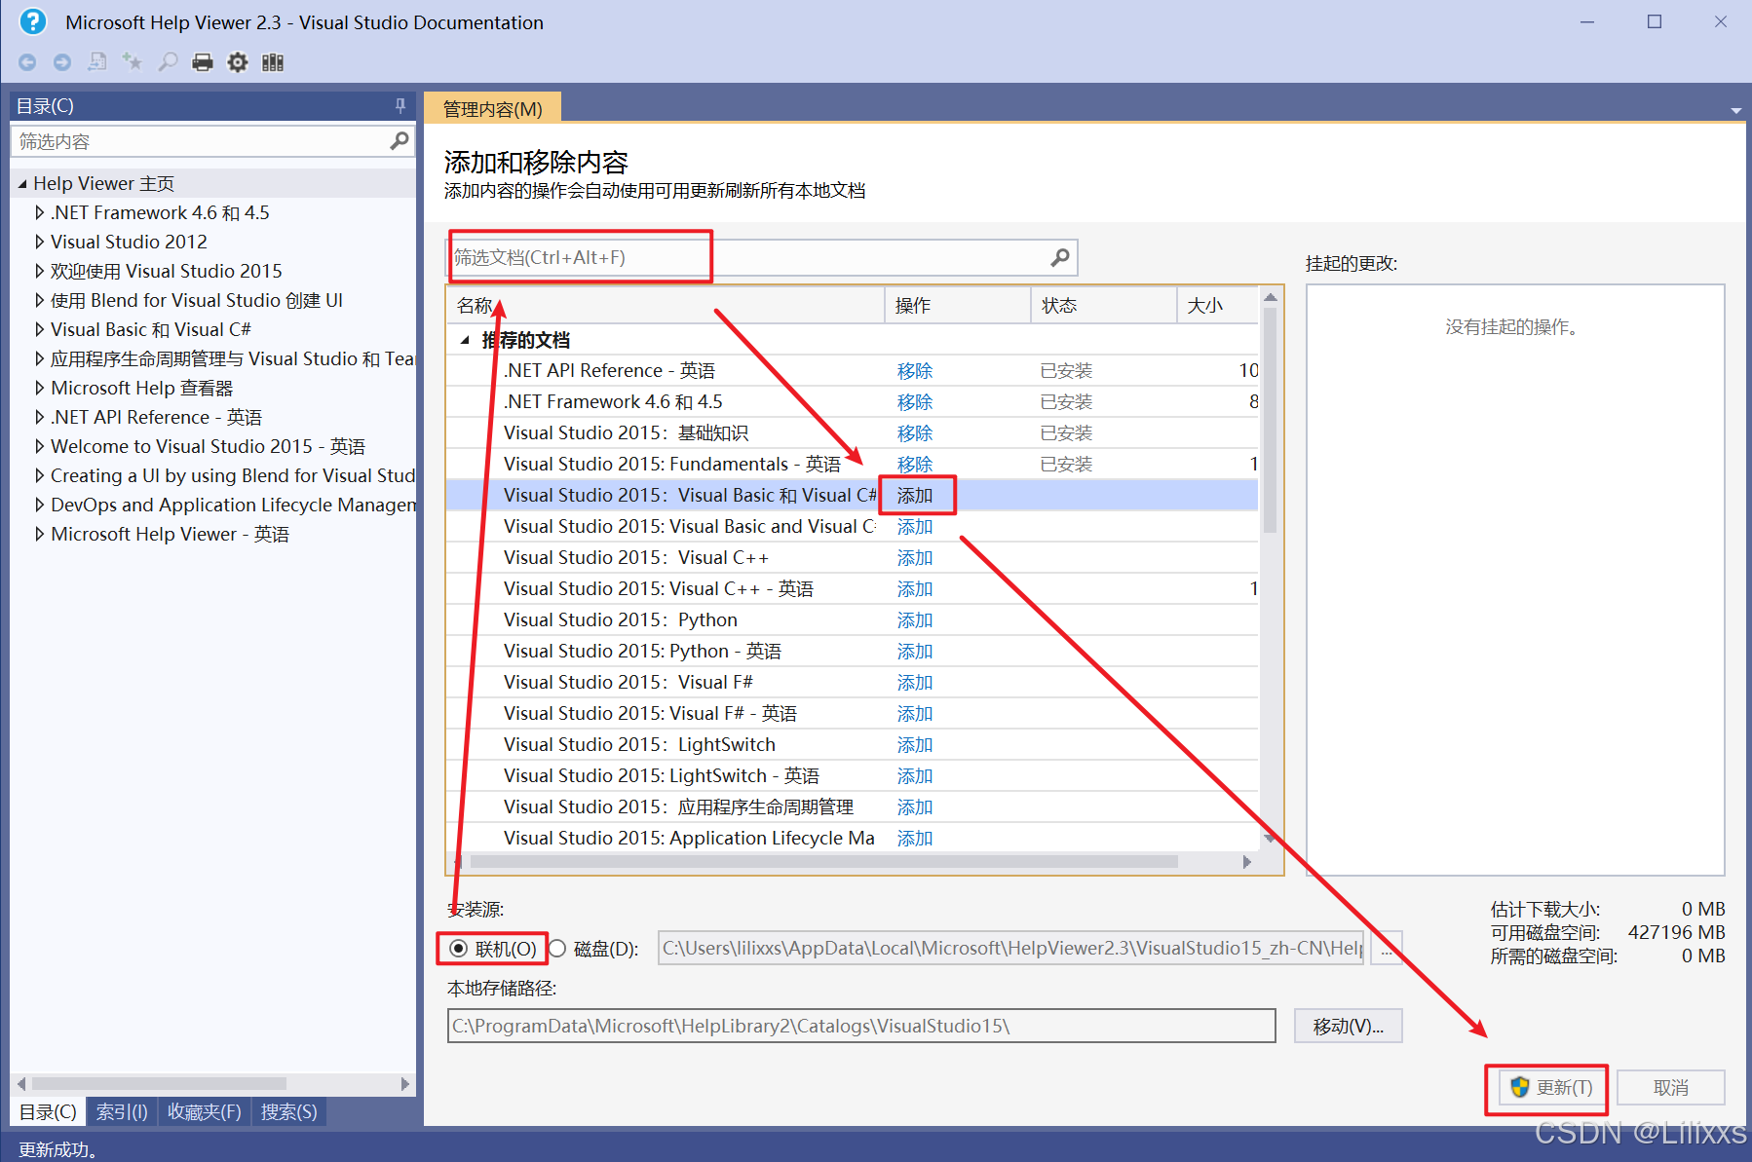Viewport: 1752px width, 1162px height.
Task: Click magnifier in 筛选文档 search box
Action: tap(1060, 257)
